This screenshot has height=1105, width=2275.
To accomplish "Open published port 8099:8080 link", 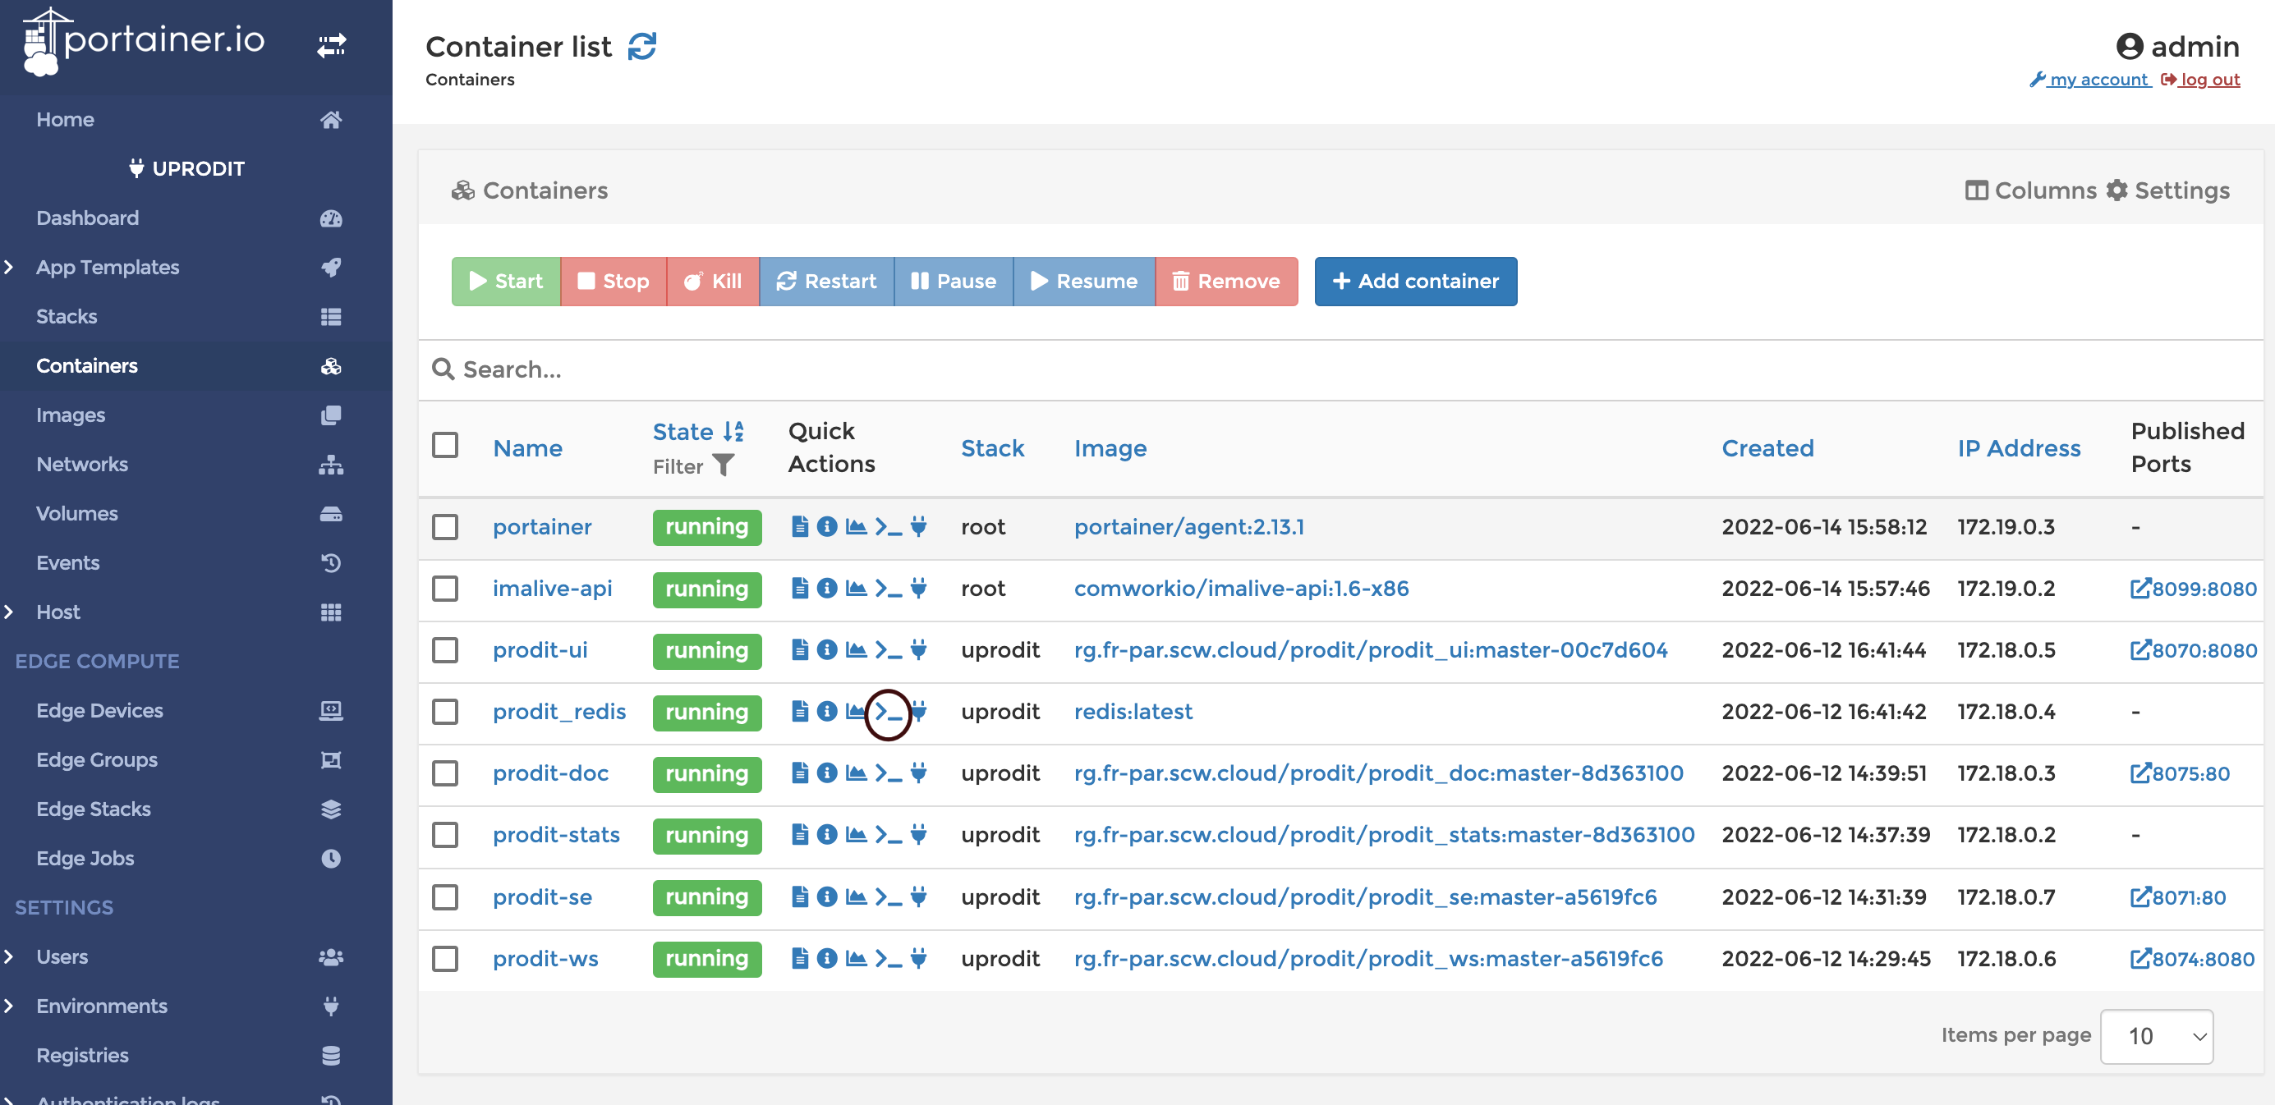I will [x=2193, y=589].
